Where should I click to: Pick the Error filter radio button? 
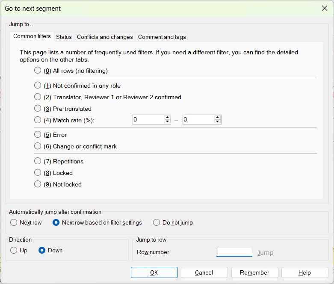tap(38, 135)
